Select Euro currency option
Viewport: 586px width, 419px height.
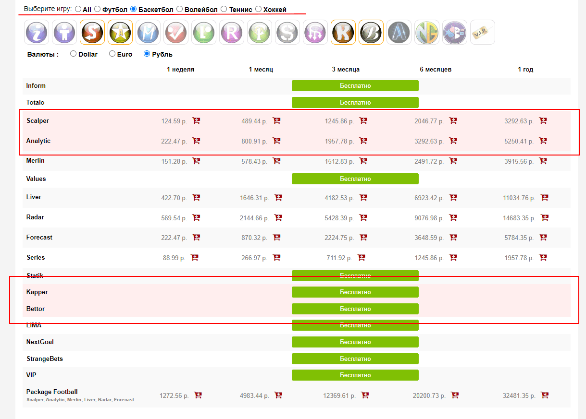112,54
